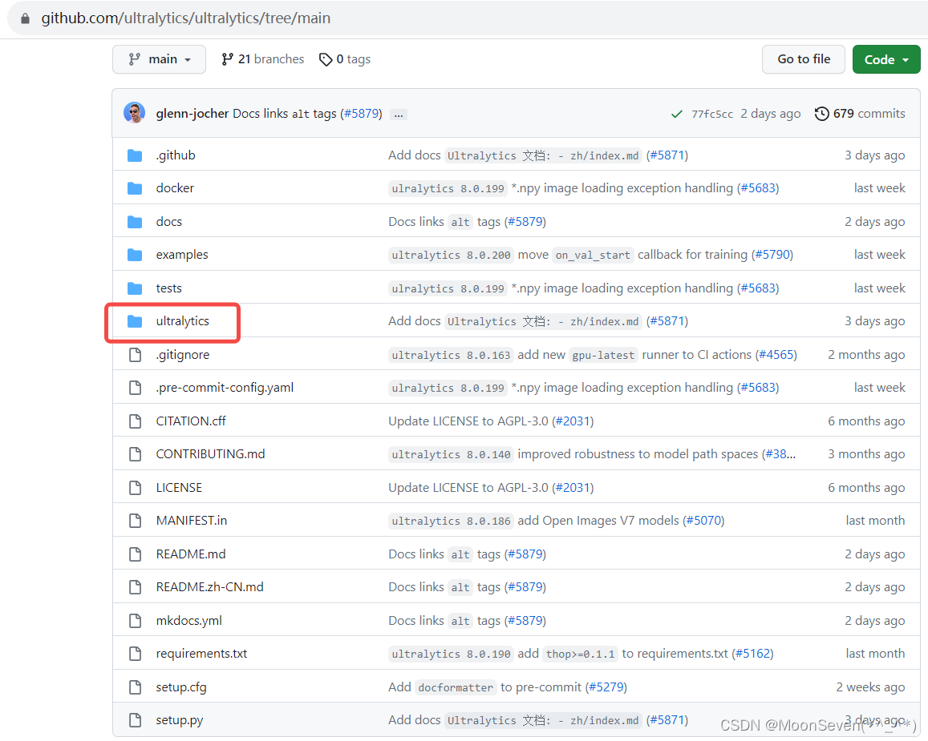Open the MANIFEST.in file
The image size is (928, 741).
tap(191, 521)
